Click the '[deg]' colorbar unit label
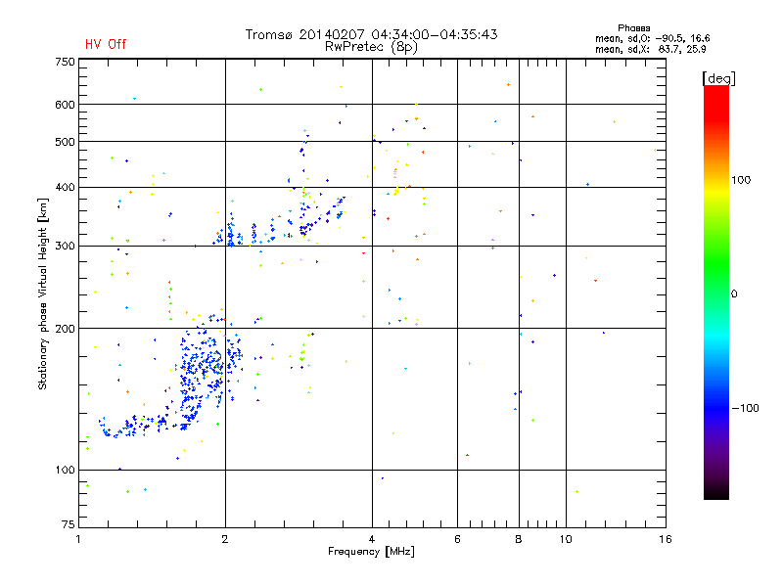 718,79
